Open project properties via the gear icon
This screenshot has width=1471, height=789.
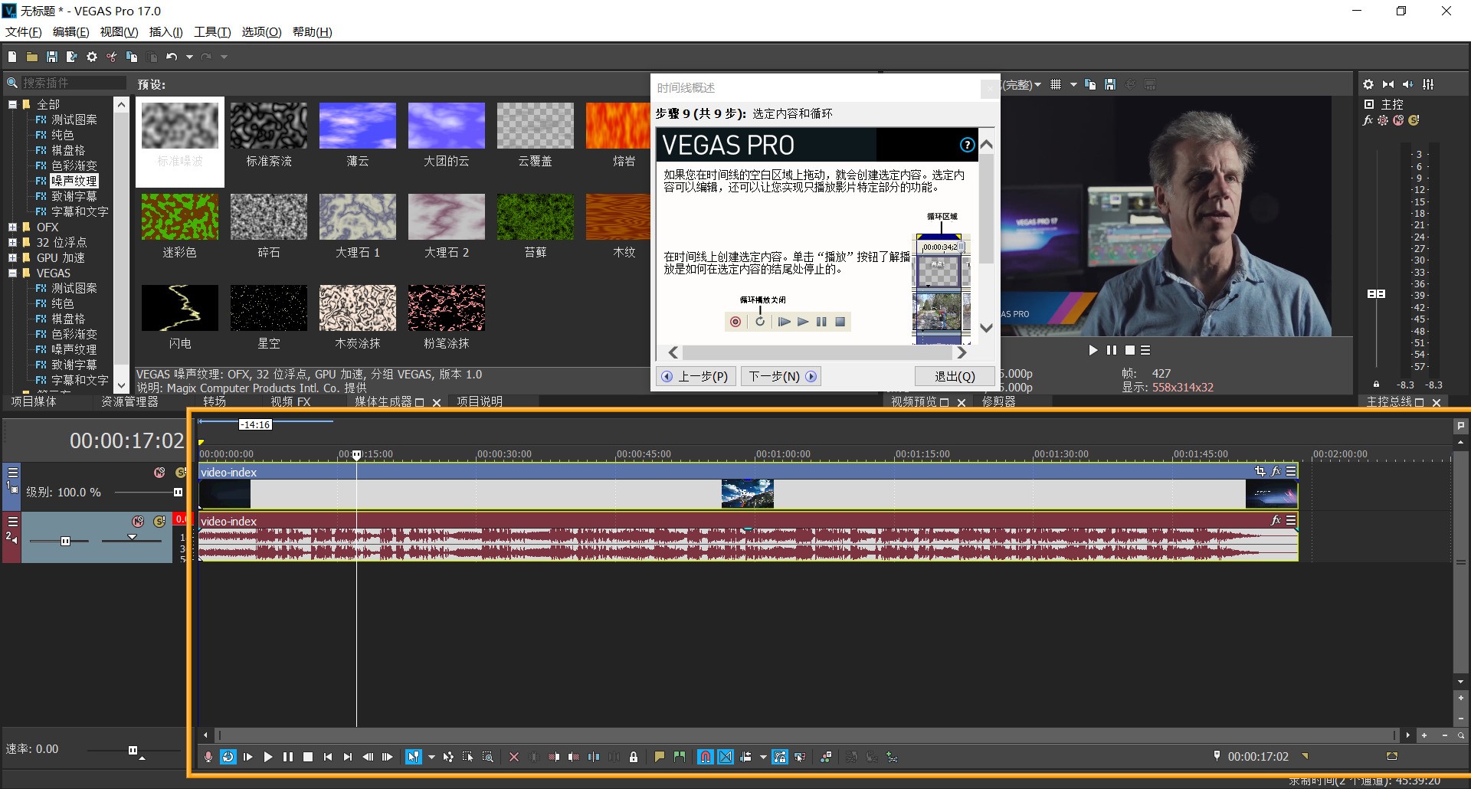(92, 56)
